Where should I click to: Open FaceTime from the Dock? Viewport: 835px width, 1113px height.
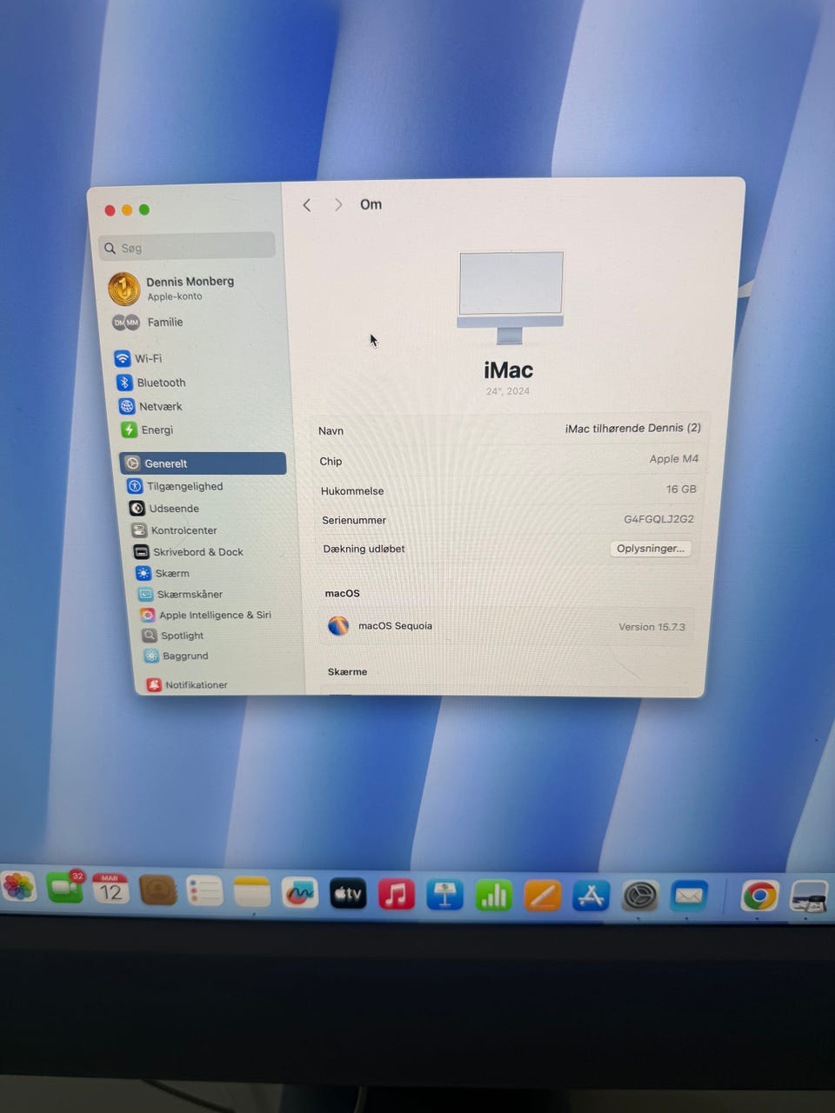click(65, 889)
